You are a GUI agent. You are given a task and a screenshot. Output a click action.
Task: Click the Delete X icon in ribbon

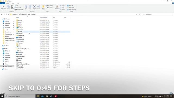35,6
